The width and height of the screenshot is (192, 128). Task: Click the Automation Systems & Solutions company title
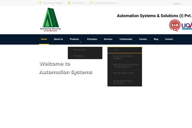(x=155, y=16)
